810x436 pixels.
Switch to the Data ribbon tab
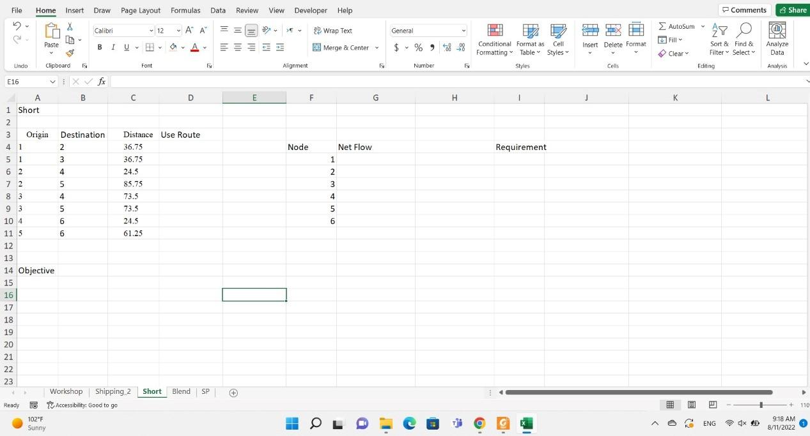(218, 10)
